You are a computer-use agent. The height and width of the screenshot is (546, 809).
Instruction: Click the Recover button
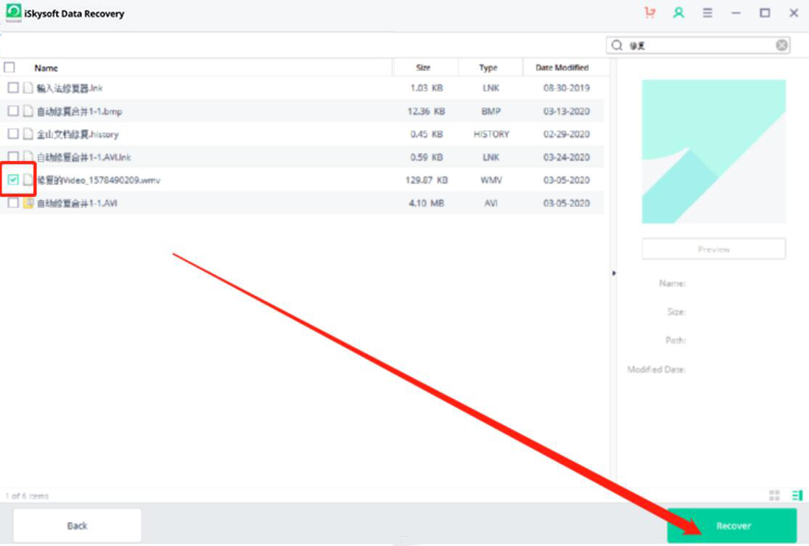(x=732, y=526)
